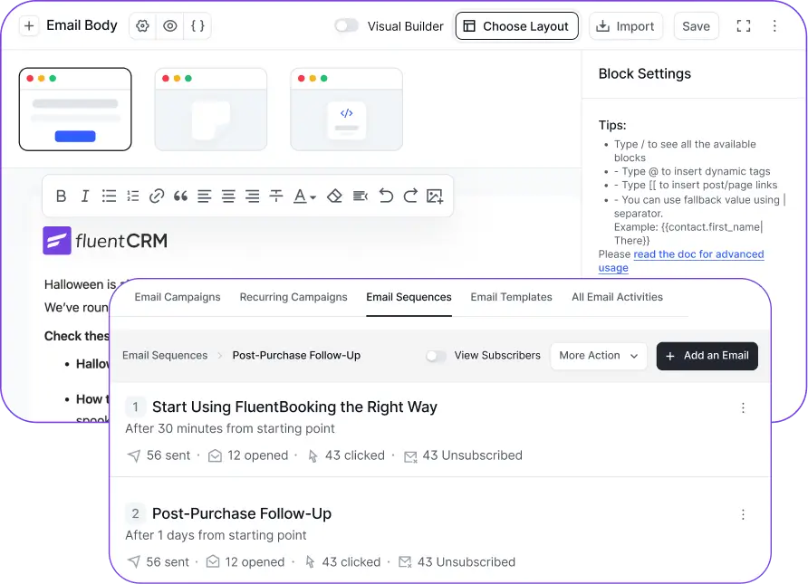Open the dynamic tags {} panel
The image size is (808, 584).
(x=197, y=26)
